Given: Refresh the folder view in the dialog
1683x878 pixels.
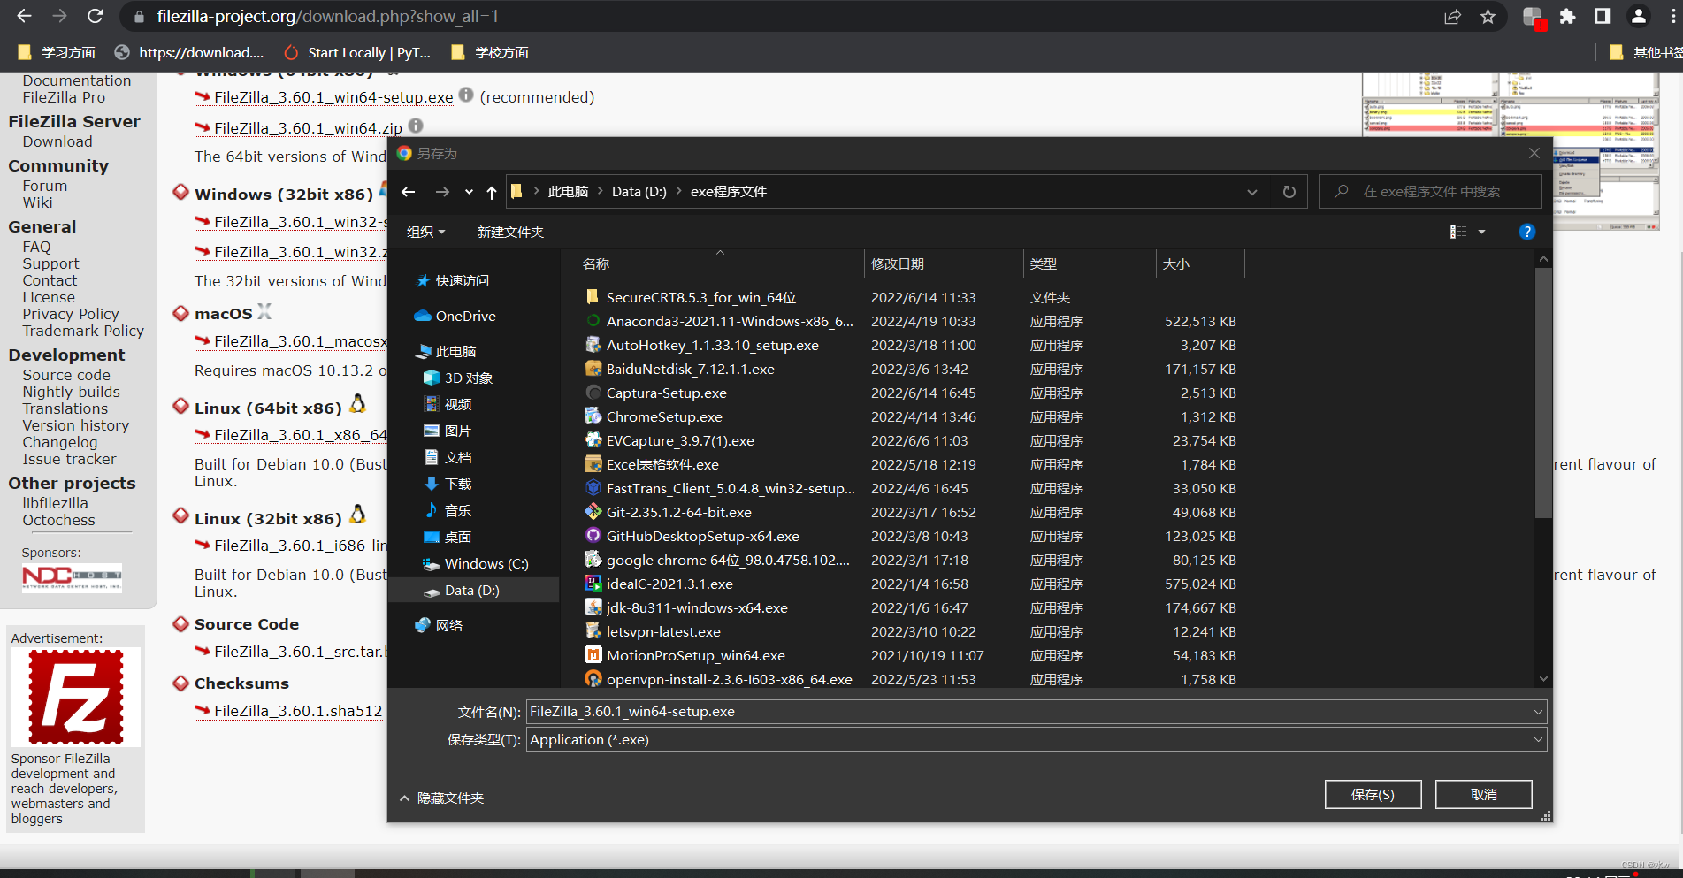Looking at the screenshot, I should pyautogui.click(x=1289, y=191).
